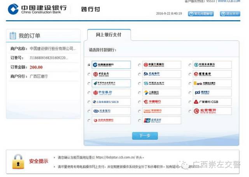Select the radio button for 平安银行
The width and height of the screenshot is (249, 177).
pyautogui.click(x=139, y=111)
